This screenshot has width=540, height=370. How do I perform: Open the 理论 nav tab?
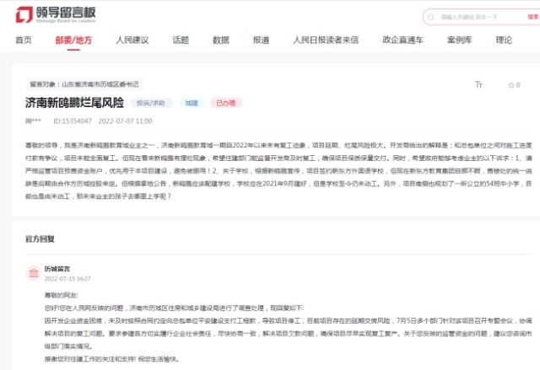tap(504, 40)
